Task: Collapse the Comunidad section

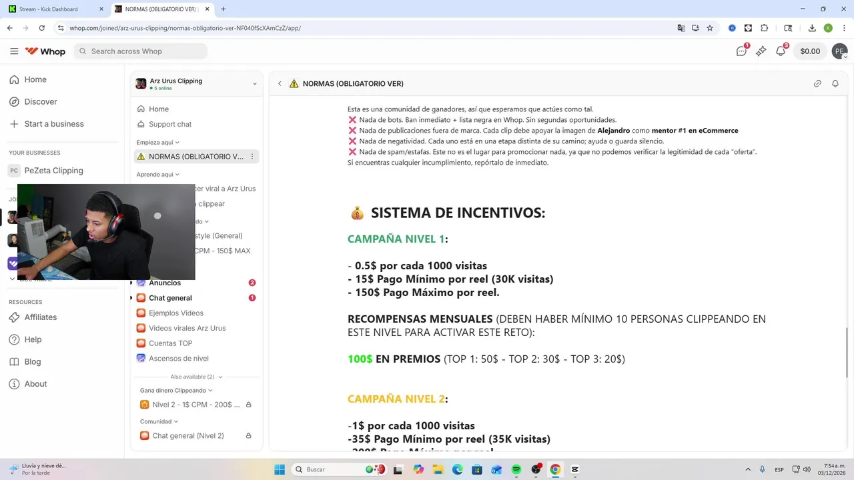Action: (159, 421)
